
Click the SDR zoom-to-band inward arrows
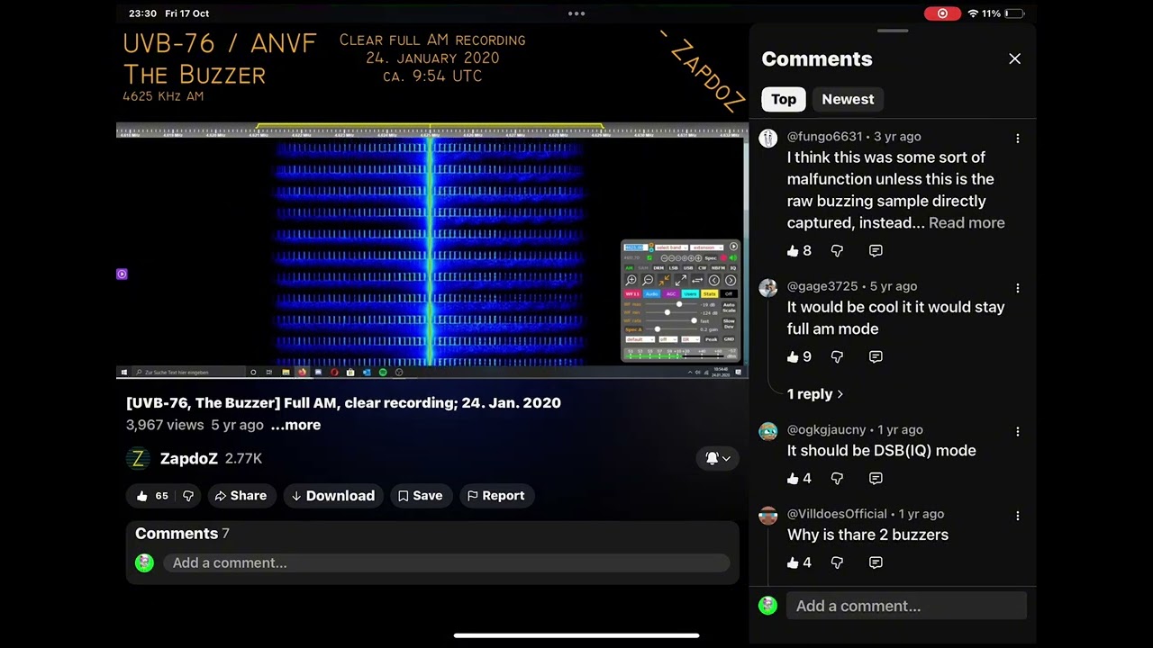(665, 280)
